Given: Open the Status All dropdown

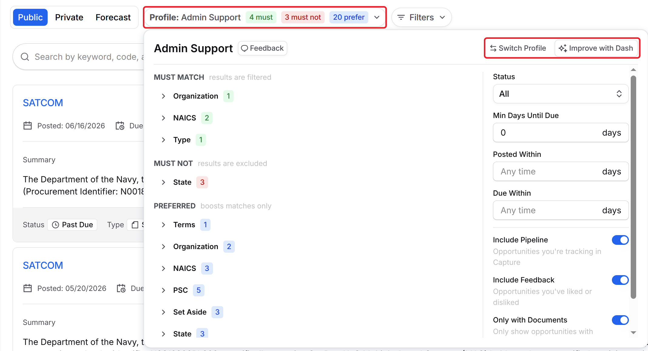Looking at the screenshot, I should [x=561, y=94].
